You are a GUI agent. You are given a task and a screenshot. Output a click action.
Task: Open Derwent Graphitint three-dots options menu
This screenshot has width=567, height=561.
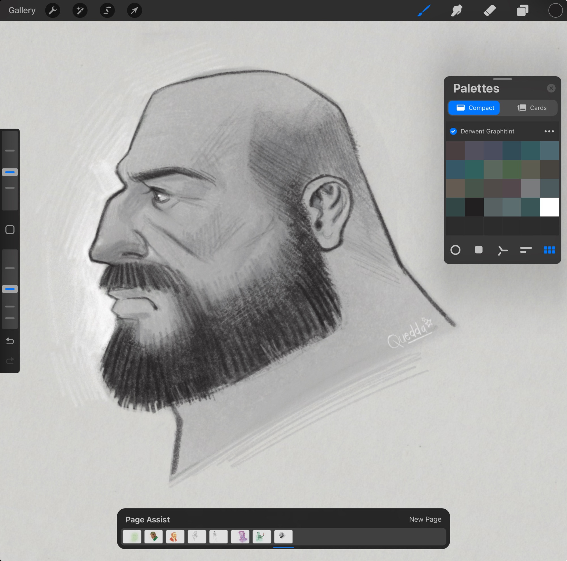tap(549, 131)
